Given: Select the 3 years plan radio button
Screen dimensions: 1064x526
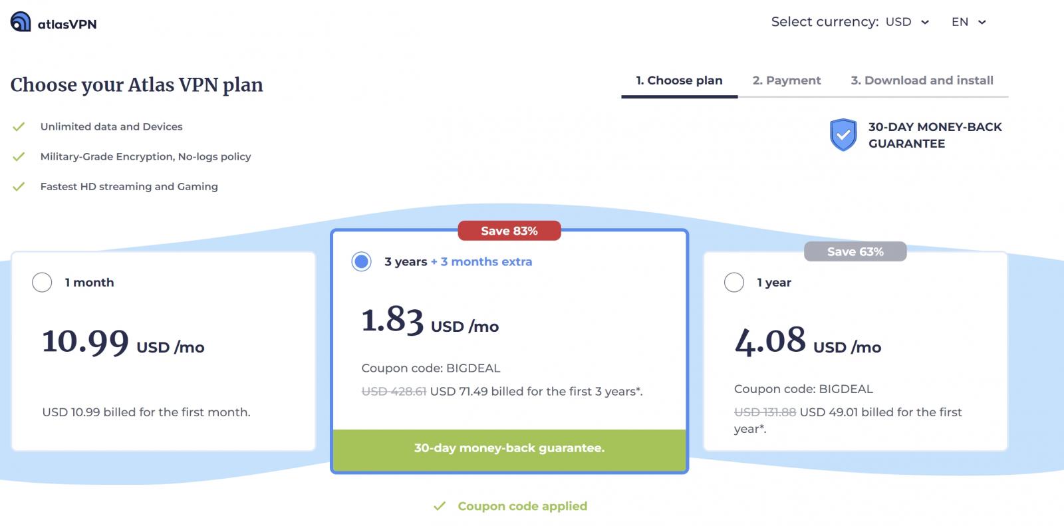Looking at the screenshot, I should click(x=360, y=261).
